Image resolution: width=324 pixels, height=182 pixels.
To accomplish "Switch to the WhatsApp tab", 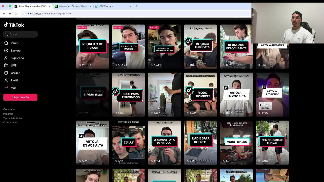I will click(113, 6).
